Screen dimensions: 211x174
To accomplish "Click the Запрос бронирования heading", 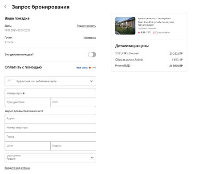I will tap(41, 7).
